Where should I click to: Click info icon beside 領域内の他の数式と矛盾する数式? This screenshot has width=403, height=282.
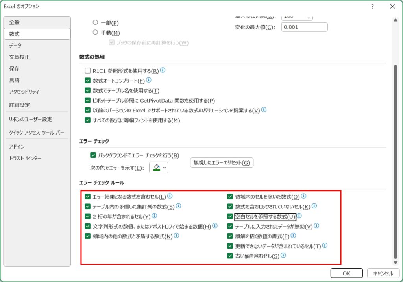176,236
